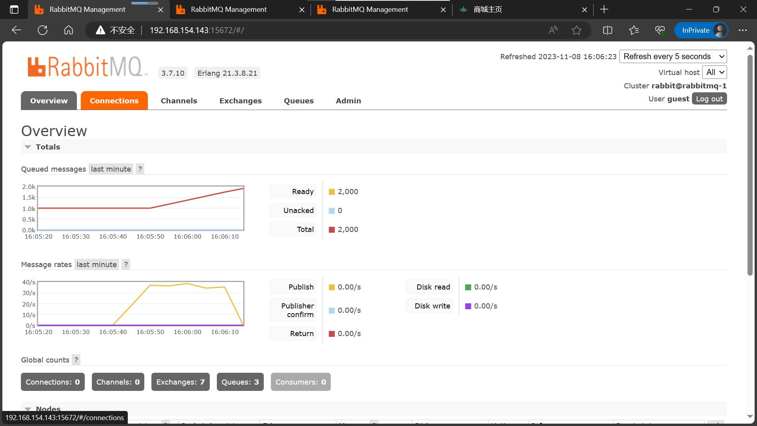Open tab actions menu icon
Image resolution: width=757 pixels, height=426 pixels.
pyautogui.click(x=14, y=9)
